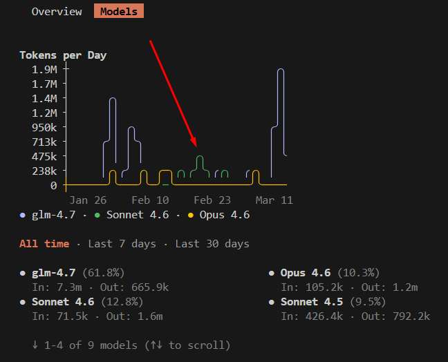Click the green Sonnet 4.6 legend dot
The height and width of the screenshot is (362, 448).
[x=97, y=216]
